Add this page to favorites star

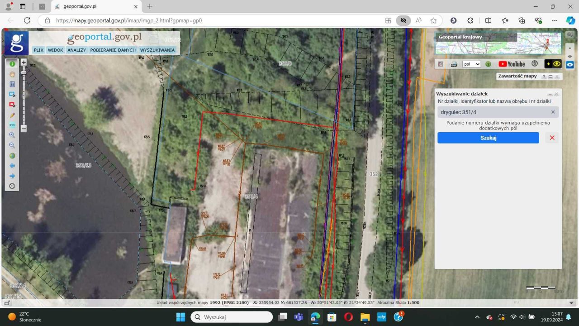point(433,20)
